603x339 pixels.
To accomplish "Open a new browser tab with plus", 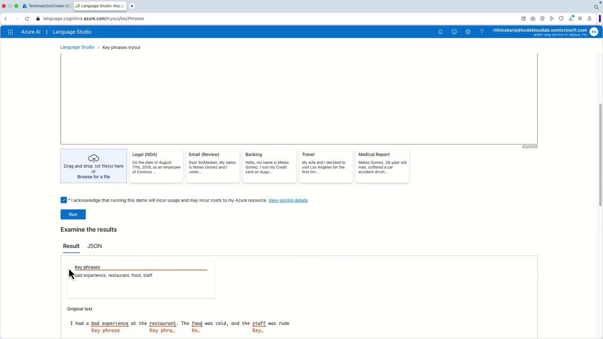I will [132, 6].
